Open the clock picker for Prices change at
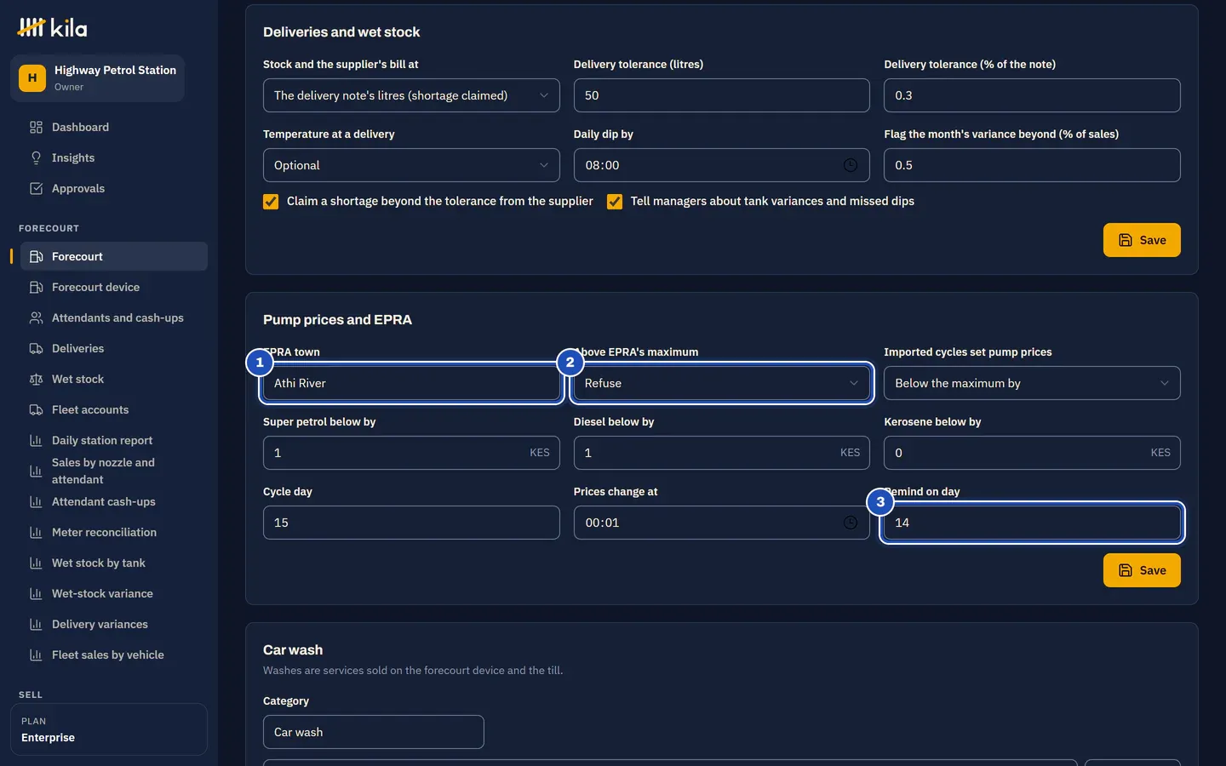This screenshot has height=766, width=1226. [850, 523]
